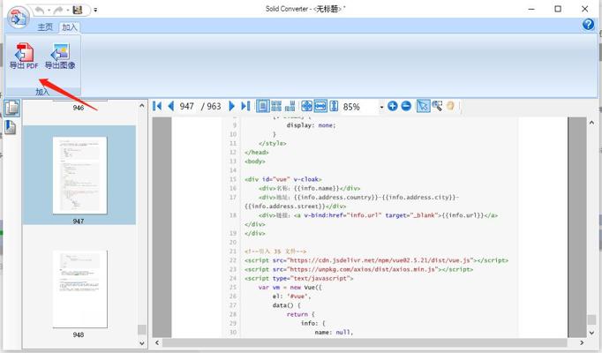Switch to the 主页 ribbon tab
Image resolution: width=602 pixels, height=353 pixels.
(45, 27)
